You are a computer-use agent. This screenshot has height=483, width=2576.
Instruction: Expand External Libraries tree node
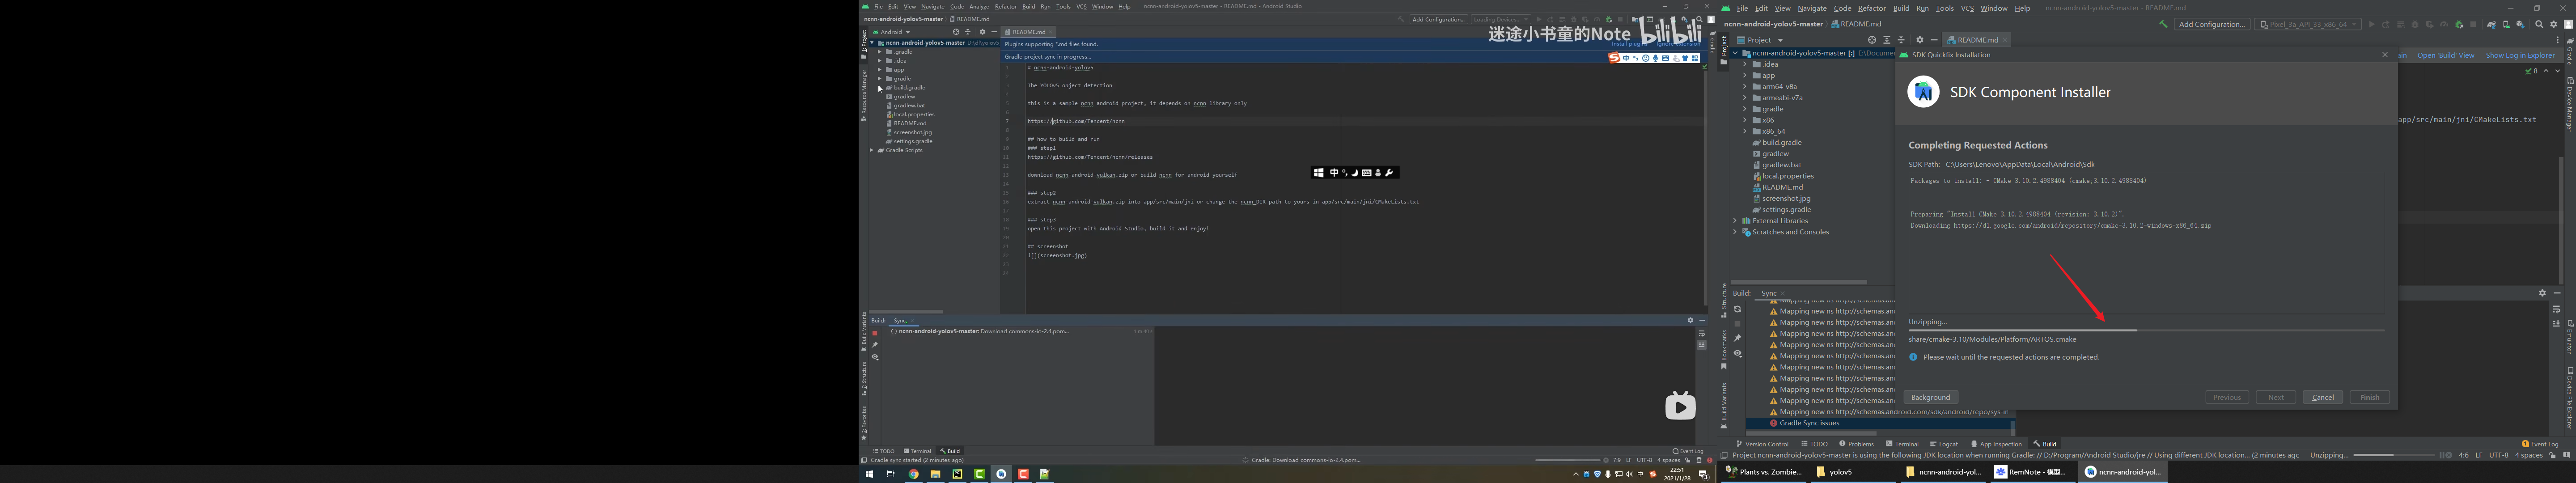pos(1735,221)
